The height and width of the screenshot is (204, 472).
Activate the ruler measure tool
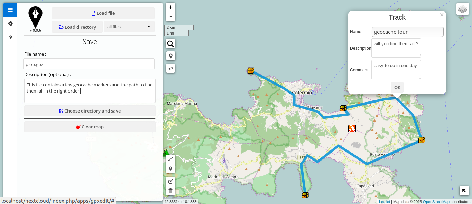(x=170, y=68)
